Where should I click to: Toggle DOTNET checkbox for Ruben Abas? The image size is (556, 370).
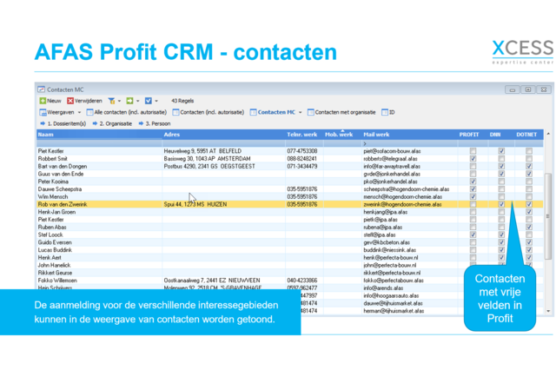529,228
